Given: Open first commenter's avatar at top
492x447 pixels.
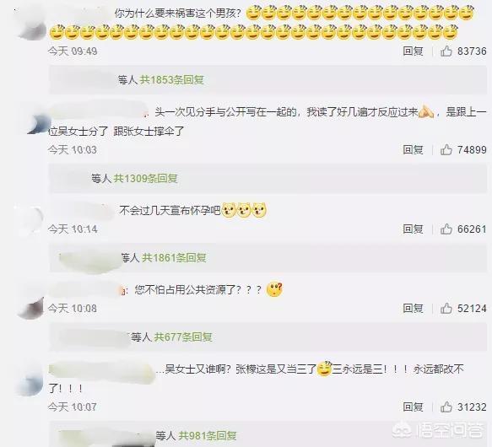Looking at the screenshot, I should point(33,27).
